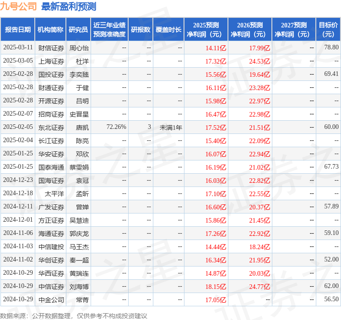Viewport: 341px width, 320px height.
Task: Select 开源证券 institution cell
Action: pyautogui.click(x=51, y=101)
